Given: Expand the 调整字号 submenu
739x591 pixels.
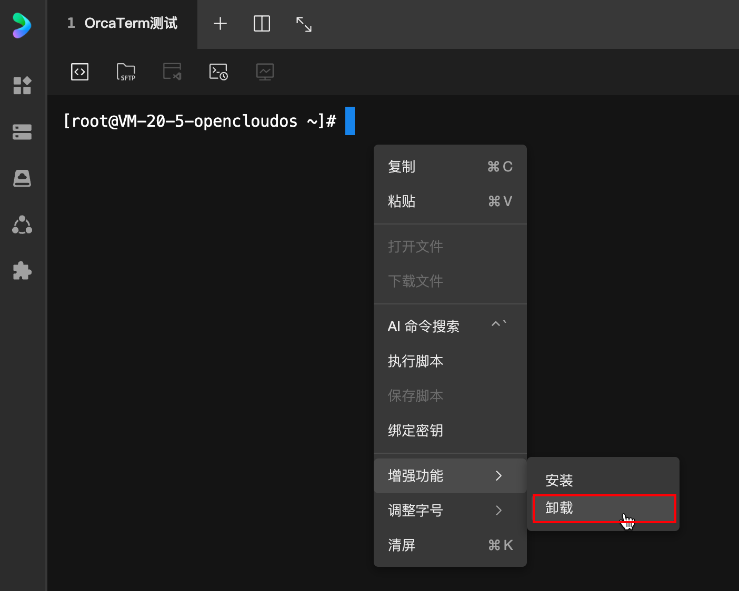Looking at the screenshot, I should click(450, 511).
